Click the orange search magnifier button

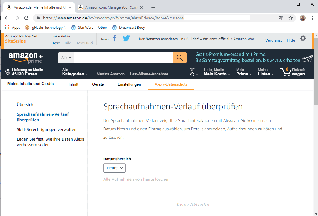tap(180, 58)
